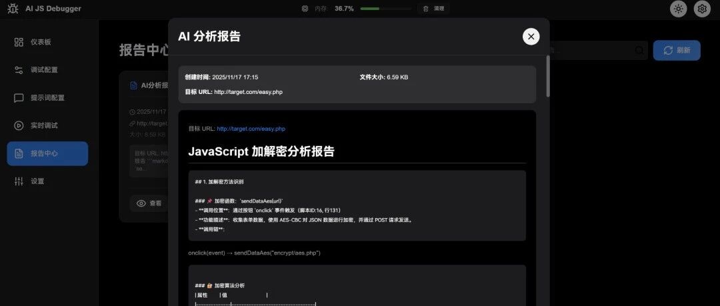Screen dimensions: 720x306
Task: Open the 实时调试 menu item
Action: [47, 125]
